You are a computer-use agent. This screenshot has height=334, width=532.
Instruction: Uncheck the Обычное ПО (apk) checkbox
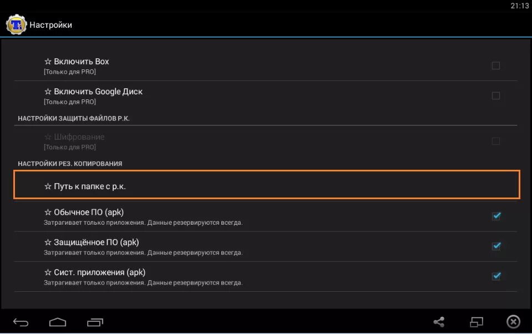pos(496,216)
